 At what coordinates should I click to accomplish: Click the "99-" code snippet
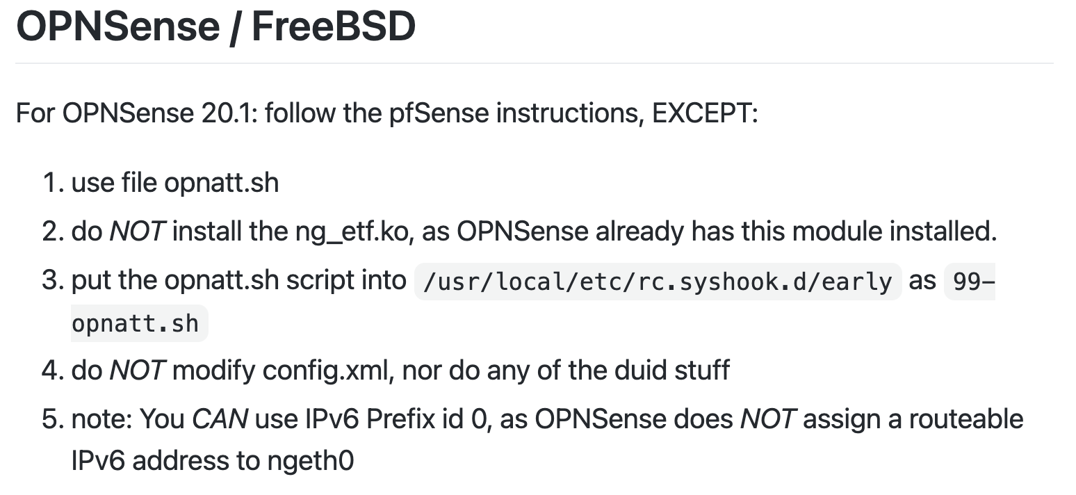[x=970, y=282]
